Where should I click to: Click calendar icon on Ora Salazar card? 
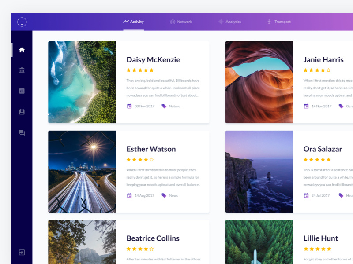click(306, 195)
